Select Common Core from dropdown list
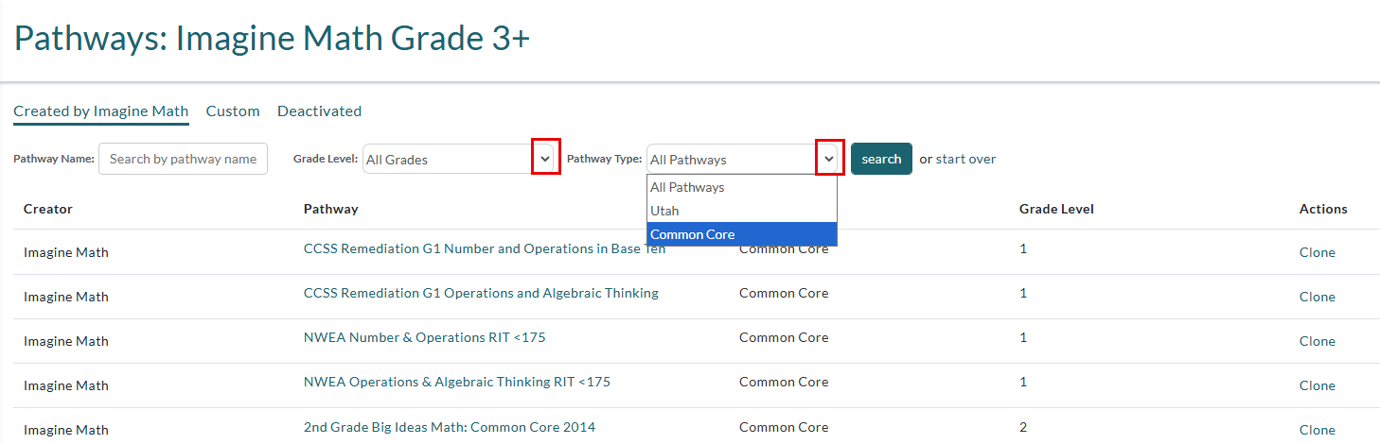The image size is (1380, 444). click(x=742, y=234)
